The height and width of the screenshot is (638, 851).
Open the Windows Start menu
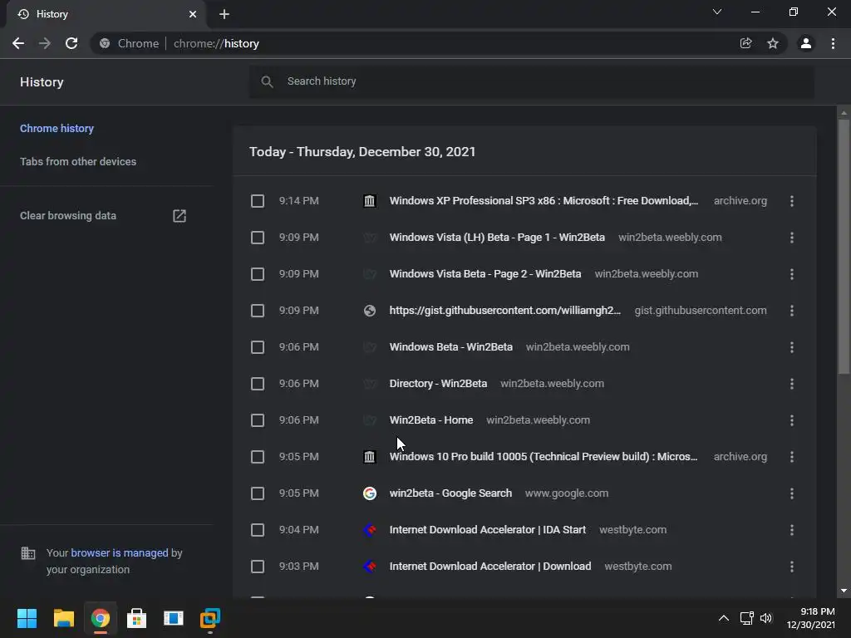[x=27, y=618]
